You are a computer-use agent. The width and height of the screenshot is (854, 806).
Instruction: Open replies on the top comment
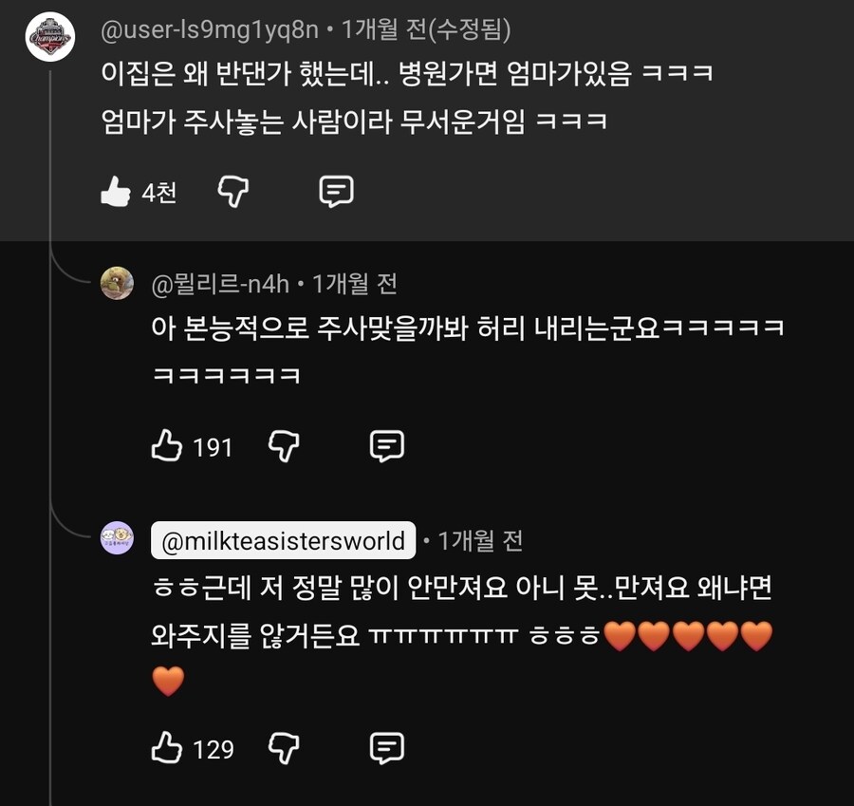tap(336, 192)
